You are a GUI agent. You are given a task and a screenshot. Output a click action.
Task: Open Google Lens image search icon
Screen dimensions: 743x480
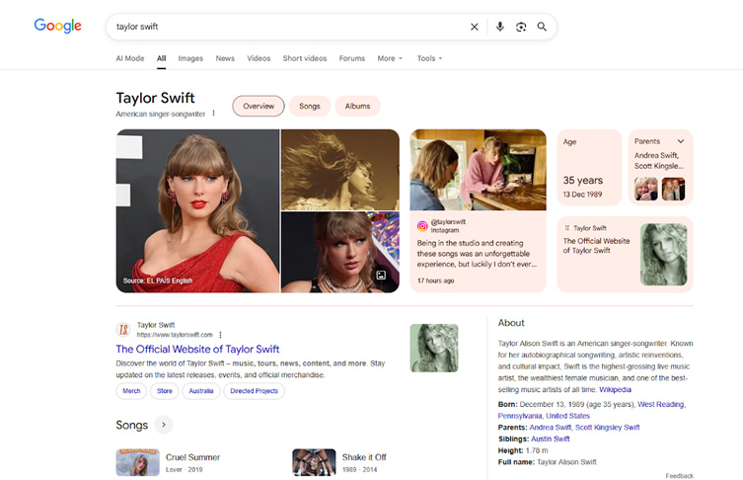pyautogui.click(x=521, y=27)
